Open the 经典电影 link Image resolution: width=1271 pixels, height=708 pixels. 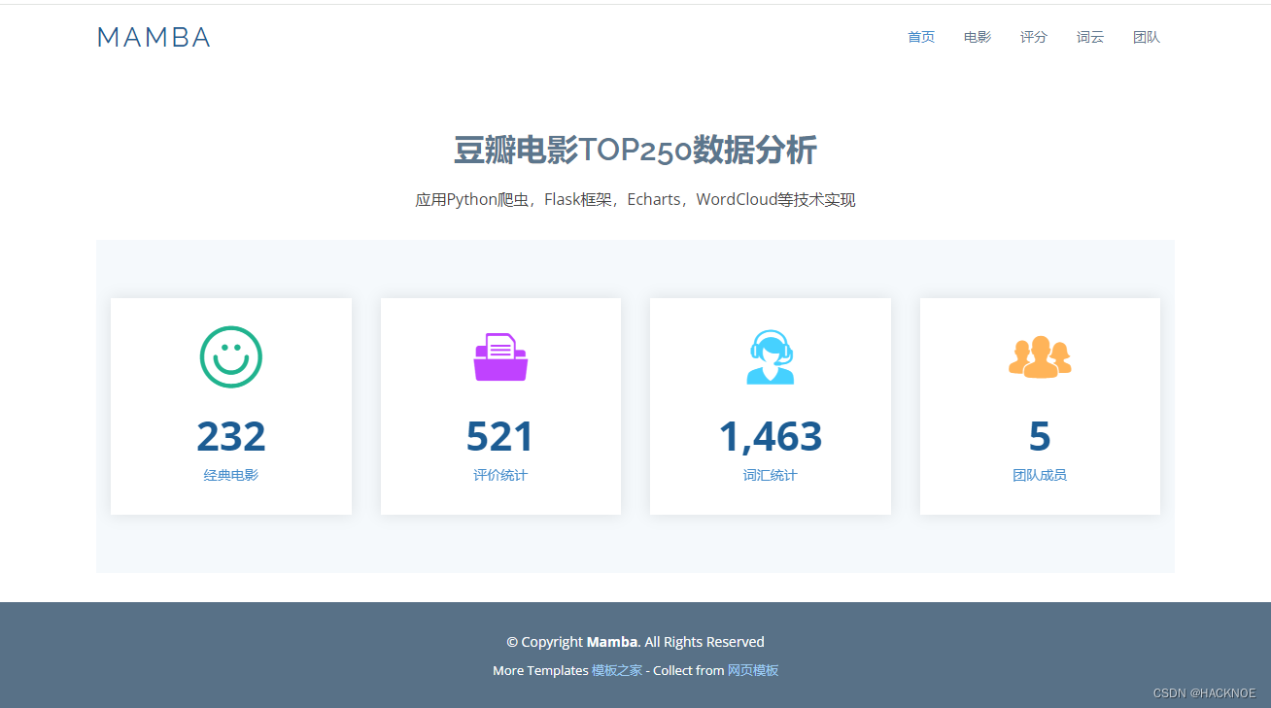231,475
